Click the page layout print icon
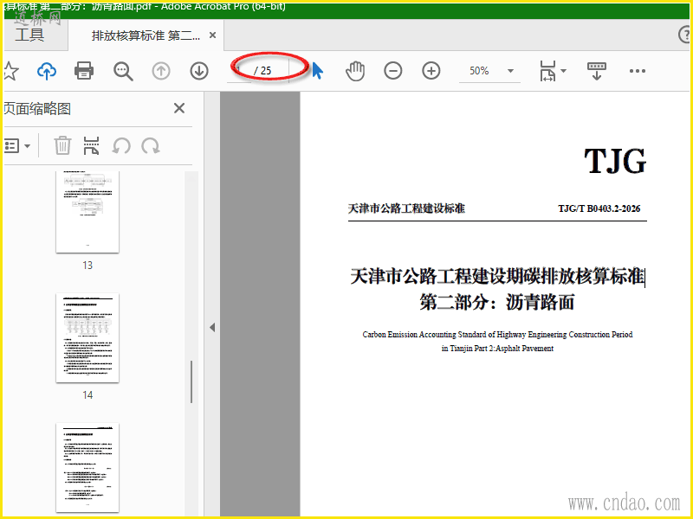The width and height of the screenshot is (693, 519). click(91, 145)
